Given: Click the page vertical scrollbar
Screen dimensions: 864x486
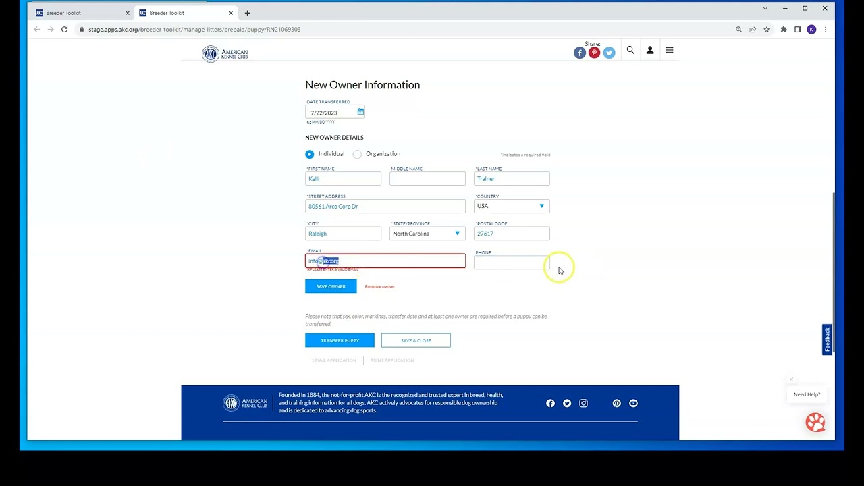Looking at the screenshot, I should [833, 271].
